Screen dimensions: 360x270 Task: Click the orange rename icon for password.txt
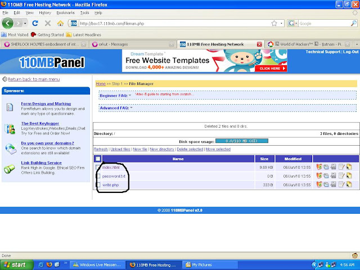319,176
